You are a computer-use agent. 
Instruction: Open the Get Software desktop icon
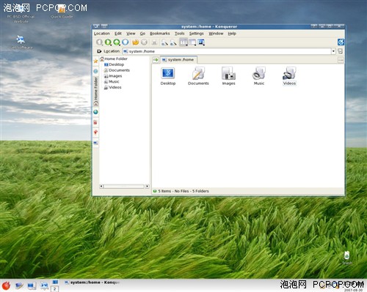(x=21, y=42)
